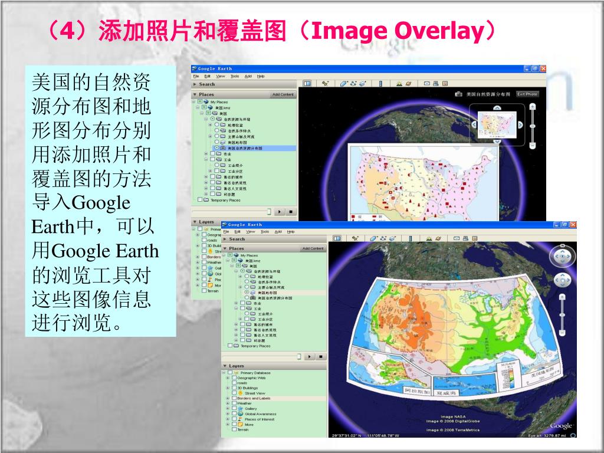The height and width of the screenshot is (453, 604).
Task: Click Add Placemark icon in front window toolbar
Action: pos(355,238)
